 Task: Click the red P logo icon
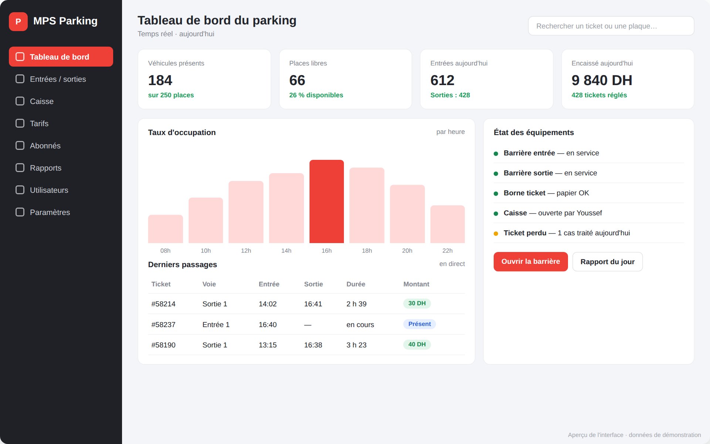point(18,21)
